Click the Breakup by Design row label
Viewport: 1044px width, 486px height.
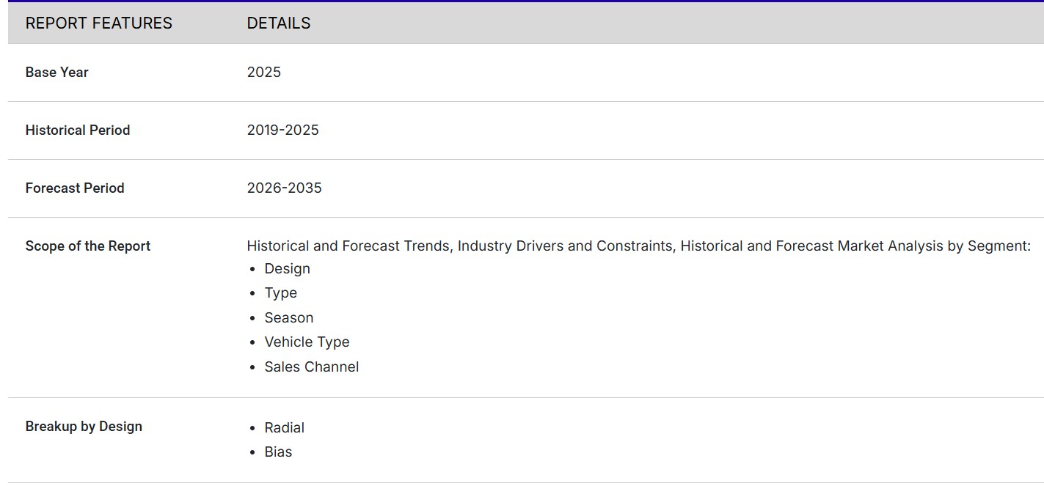84,426
